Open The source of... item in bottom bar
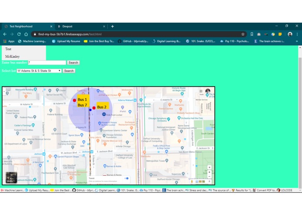 [x=219, y=190]
